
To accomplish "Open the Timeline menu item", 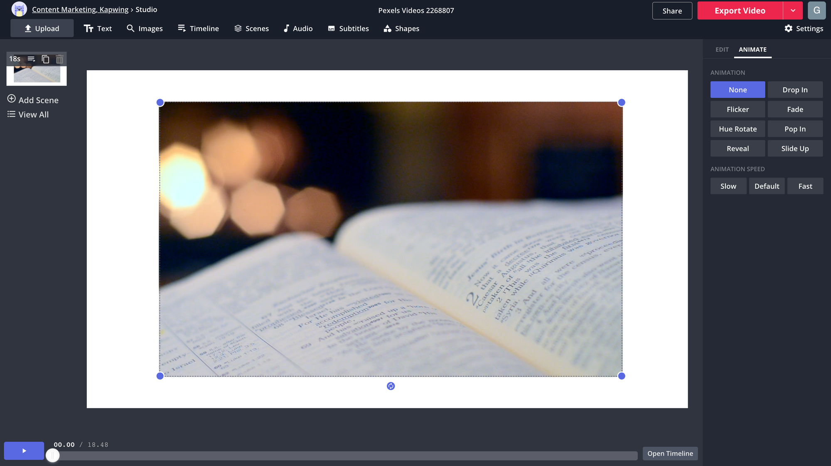I will [198, 29].
